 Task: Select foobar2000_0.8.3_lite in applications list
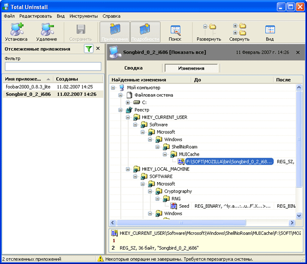click(x=53, y=87)
